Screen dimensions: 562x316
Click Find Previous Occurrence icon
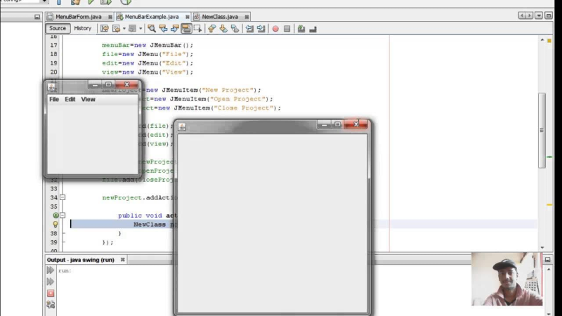(x=163, y=29)
